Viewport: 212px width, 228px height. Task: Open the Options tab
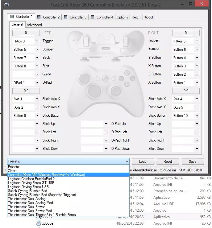click(x=122, y=17)
